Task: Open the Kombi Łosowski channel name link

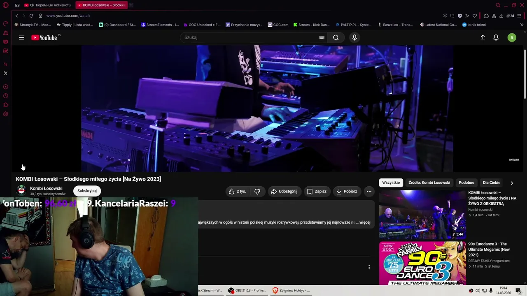Action: (x=46, y=188)
